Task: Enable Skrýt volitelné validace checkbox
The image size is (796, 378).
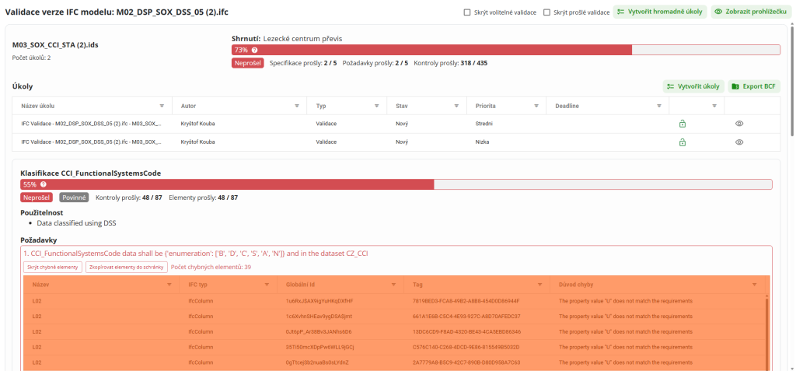Action: click(x=466, y=12)
